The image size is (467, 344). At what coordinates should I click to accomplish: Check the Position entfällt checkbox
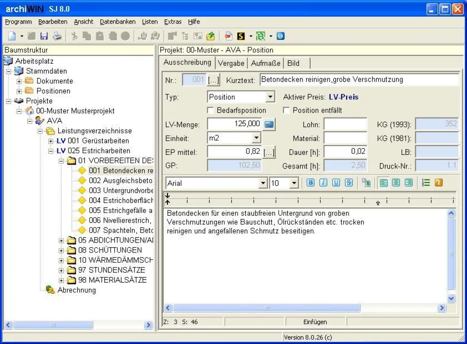[286, 111]
